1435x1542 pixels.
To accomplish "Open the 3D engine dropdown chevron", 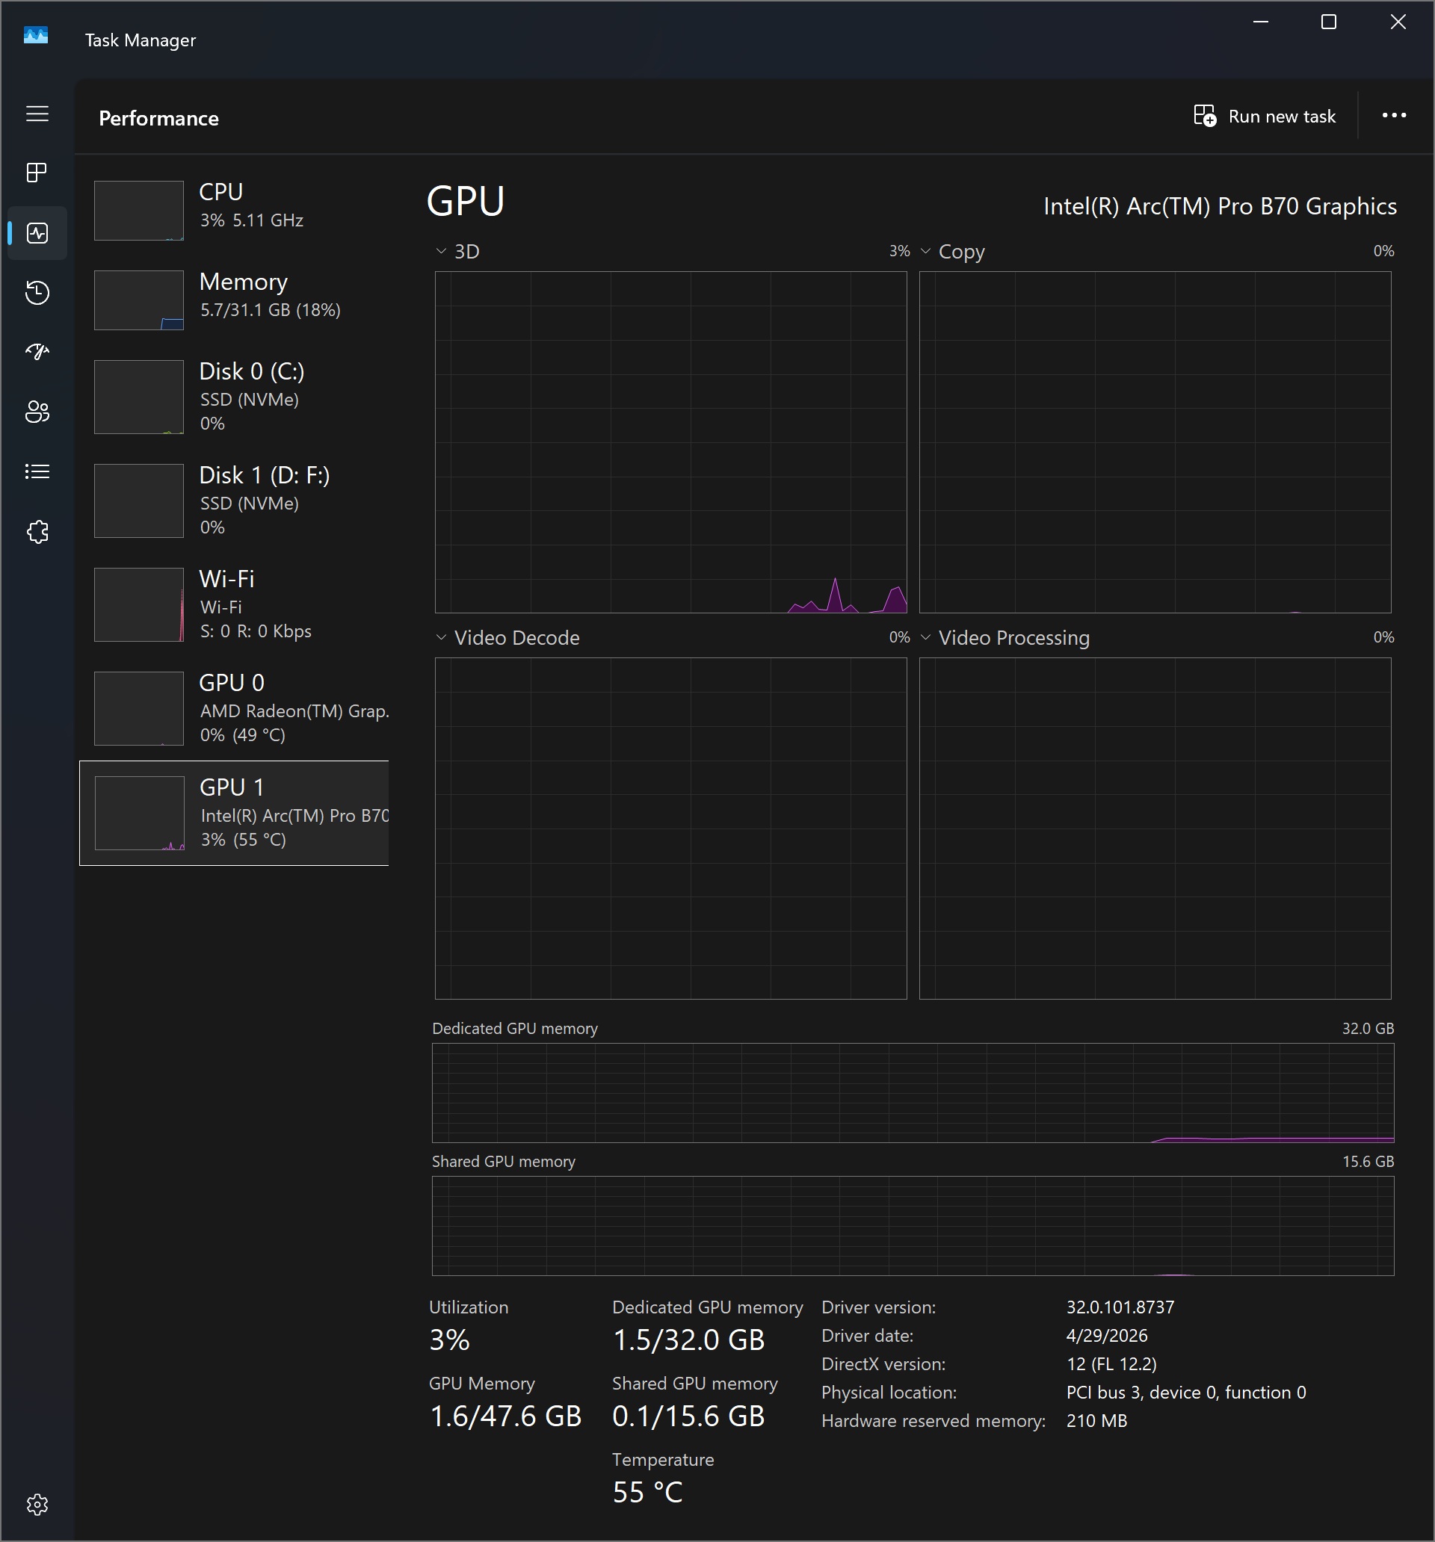I will point(441,251).
